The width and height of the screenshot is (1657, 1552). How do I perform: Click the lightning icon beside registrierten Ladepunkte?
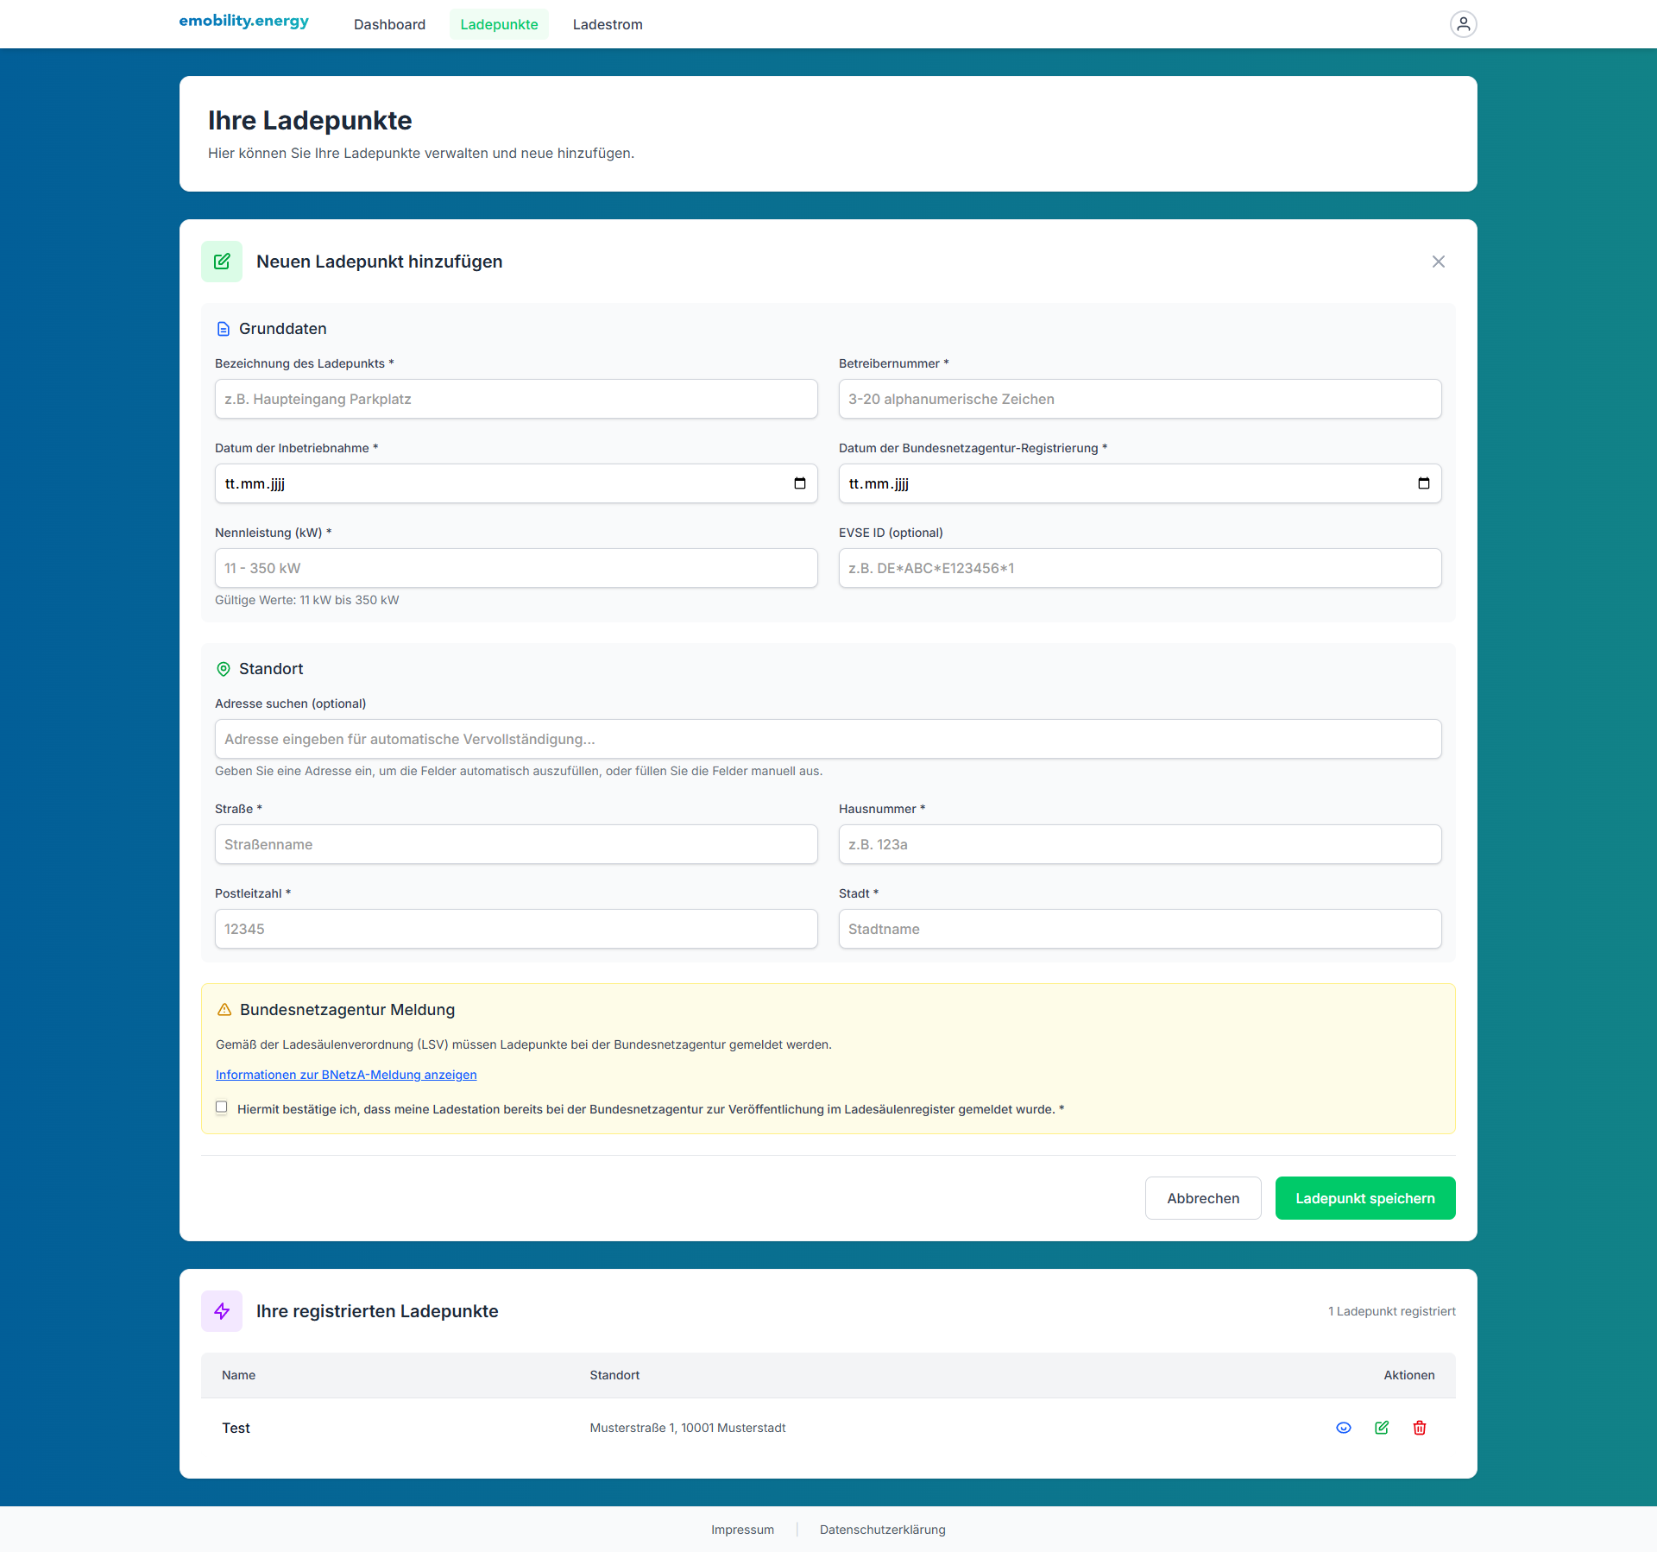click(222, 1311)
